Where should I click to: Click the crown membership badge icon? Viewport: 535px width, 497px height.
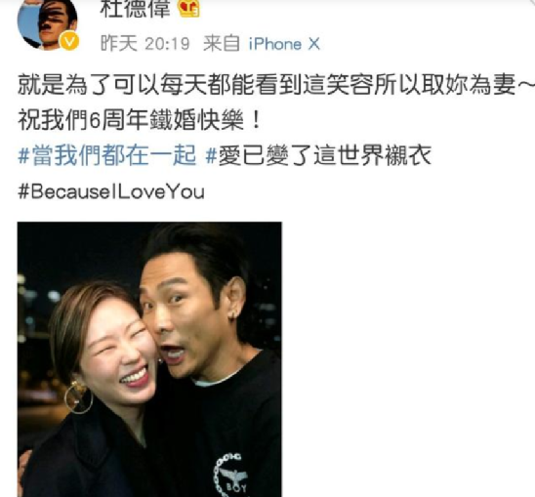[189, 9]
